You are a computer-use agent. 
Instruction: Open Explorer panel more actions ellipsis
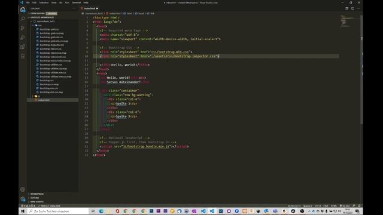[74, 8]
